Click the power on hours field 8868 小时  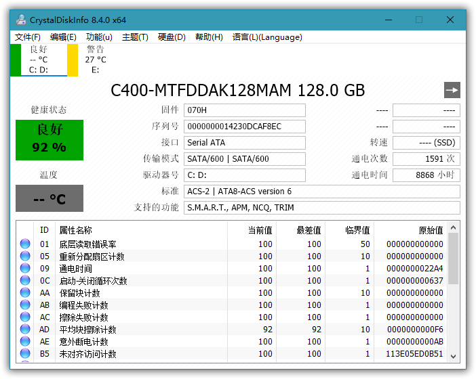[x=427, y=175]
